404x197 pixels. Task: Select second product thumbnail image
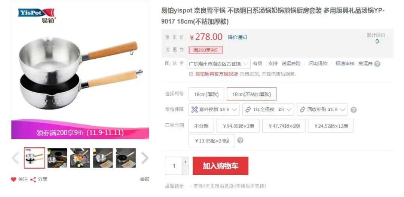pos(57,158)
